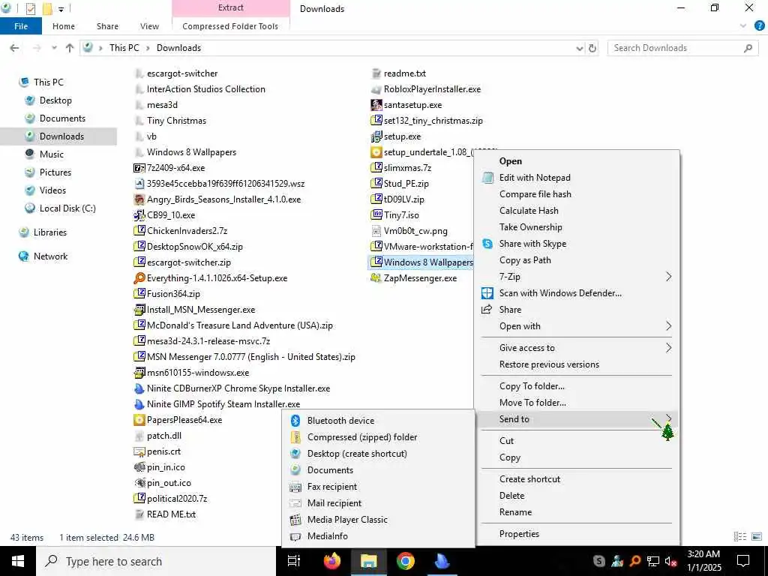The image size is (768, 576).
Task: Select Libraries in the navigation pane
Action: click(50, 232)
